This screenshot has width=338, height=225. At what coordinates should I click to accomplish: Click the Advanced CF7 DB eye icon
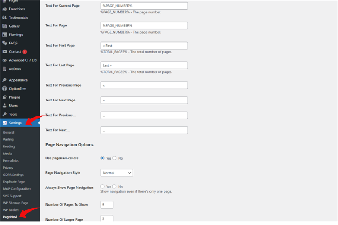click(4, 60)
